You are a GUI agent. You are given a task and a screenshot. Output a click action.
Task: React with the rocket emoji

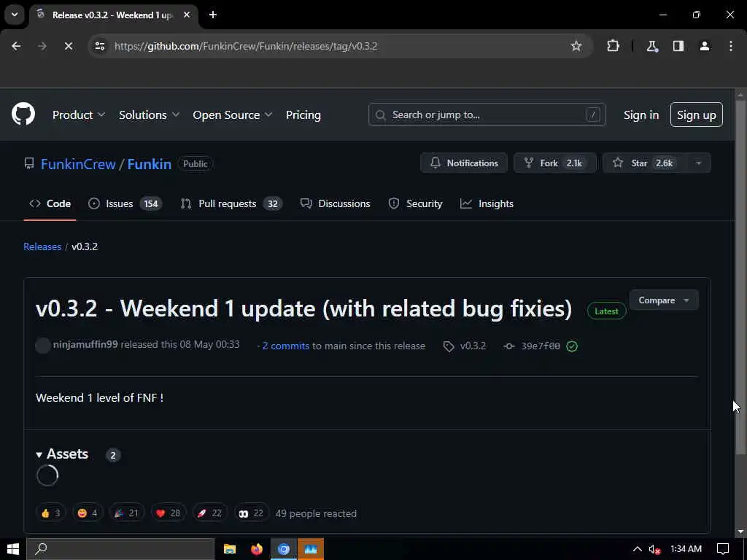[209, 513]
